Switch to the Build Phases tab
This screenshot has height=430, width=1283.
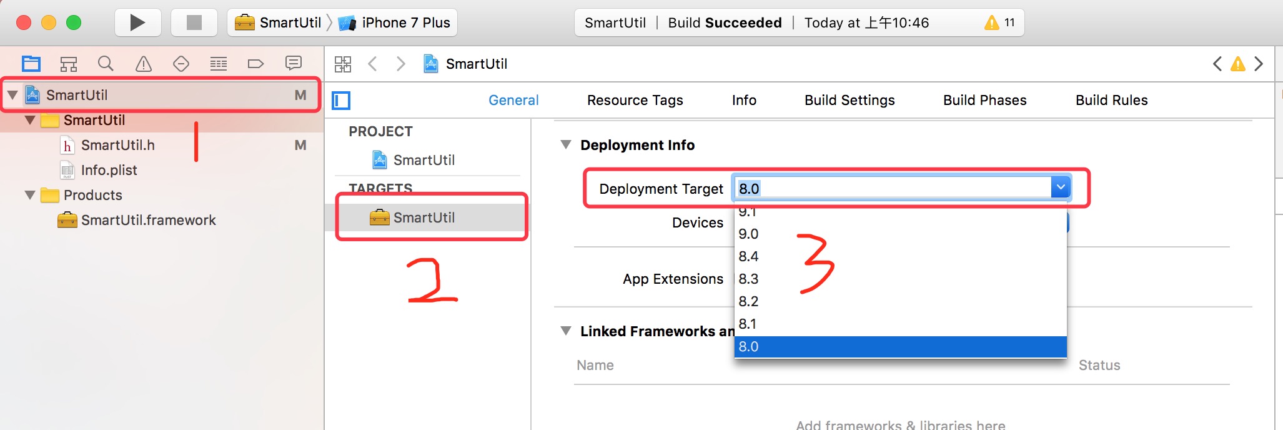pos(985,100)
